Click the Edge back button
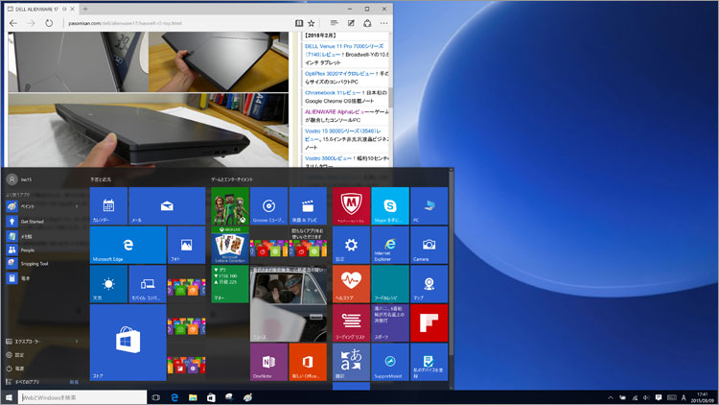Screen dimensions: 719x405 pos(13,23)
